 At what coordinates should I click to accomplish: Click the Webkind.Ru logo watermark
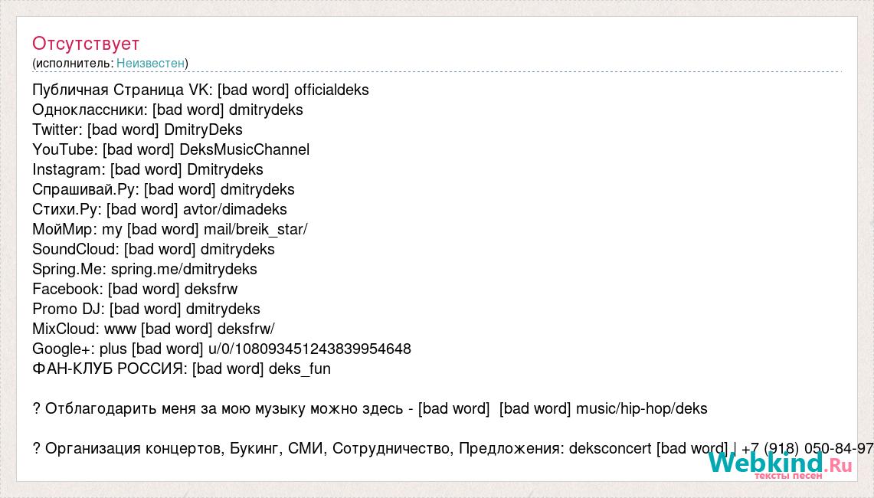point(781,464)
